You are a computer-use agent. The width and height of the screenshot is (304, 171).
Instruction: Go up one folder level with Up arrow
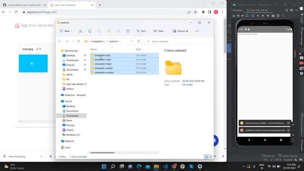click(78, 41)
